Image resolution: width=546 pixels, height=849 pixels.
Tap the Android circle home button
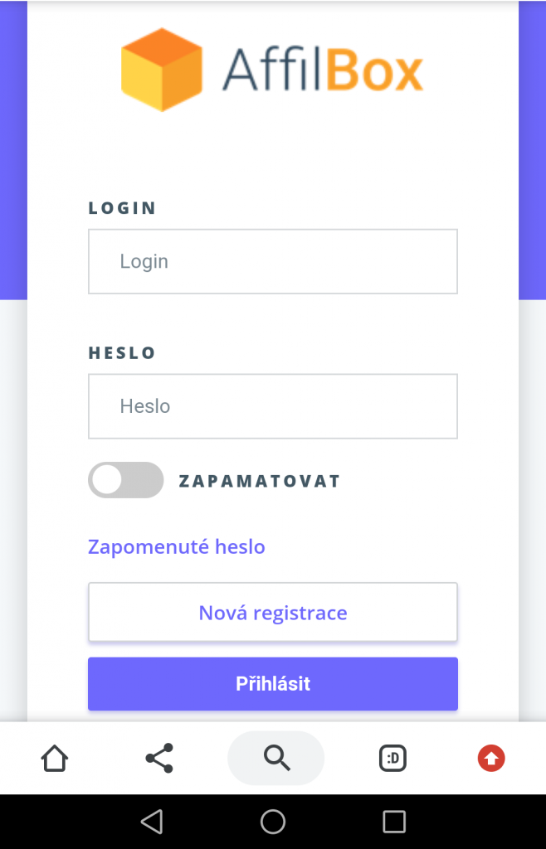click(x=273, y=822)
